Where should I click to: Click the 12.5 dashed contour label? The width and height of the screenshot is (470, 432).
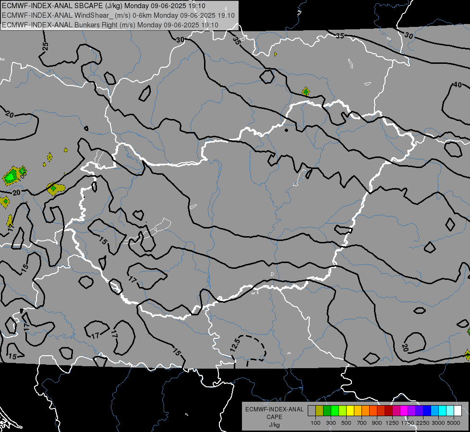click(x=235, y=345)
